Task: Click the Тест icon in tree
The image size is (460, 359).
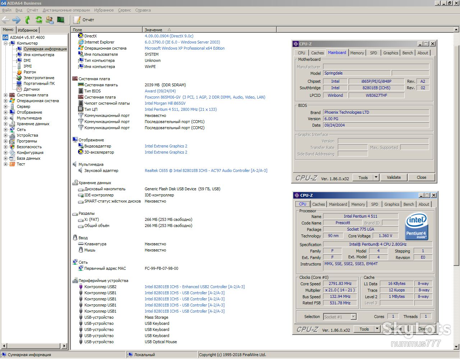Action: pyautogui.click(x=12, y=164)
